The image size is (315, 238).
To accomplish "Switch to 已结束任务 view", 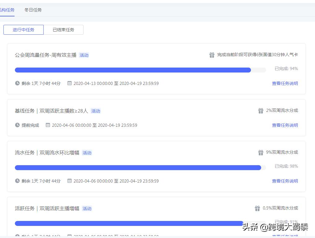I will [64, 29].
